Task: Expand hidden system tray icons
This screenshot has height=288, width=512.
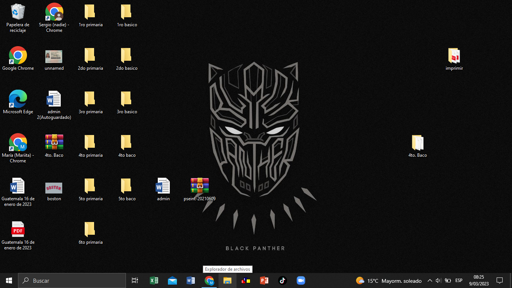Action: (430, 280)
